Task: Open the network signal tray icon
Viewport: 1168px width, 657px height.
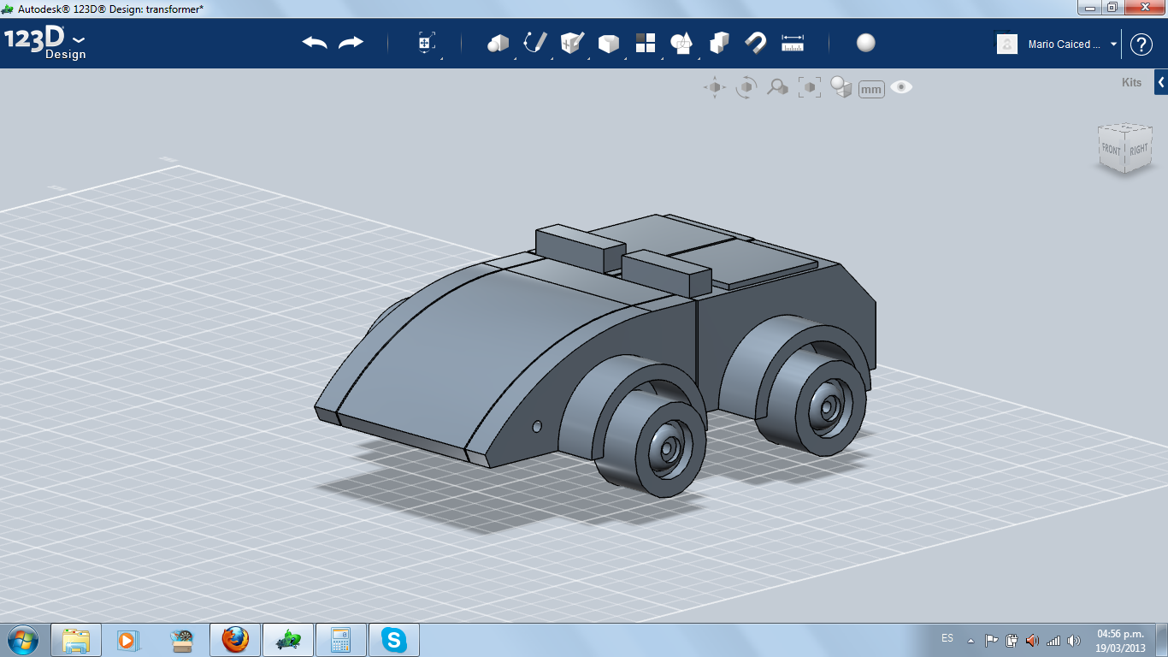Action: point(1053,640)
